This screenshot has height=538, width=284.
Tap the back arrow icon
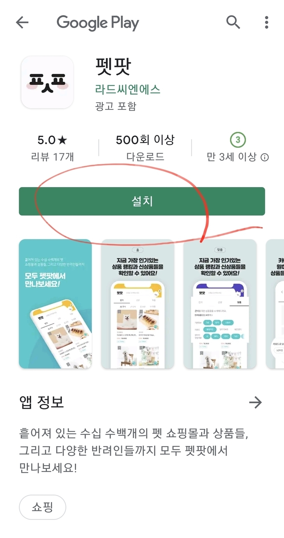(22, 23)
